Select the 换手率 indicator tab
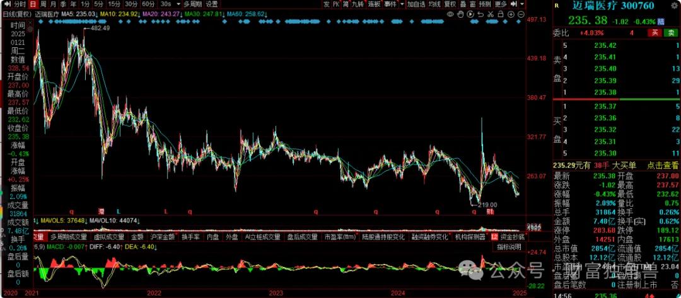The height and width of the screenshot is (298, 681). point(190,238)
